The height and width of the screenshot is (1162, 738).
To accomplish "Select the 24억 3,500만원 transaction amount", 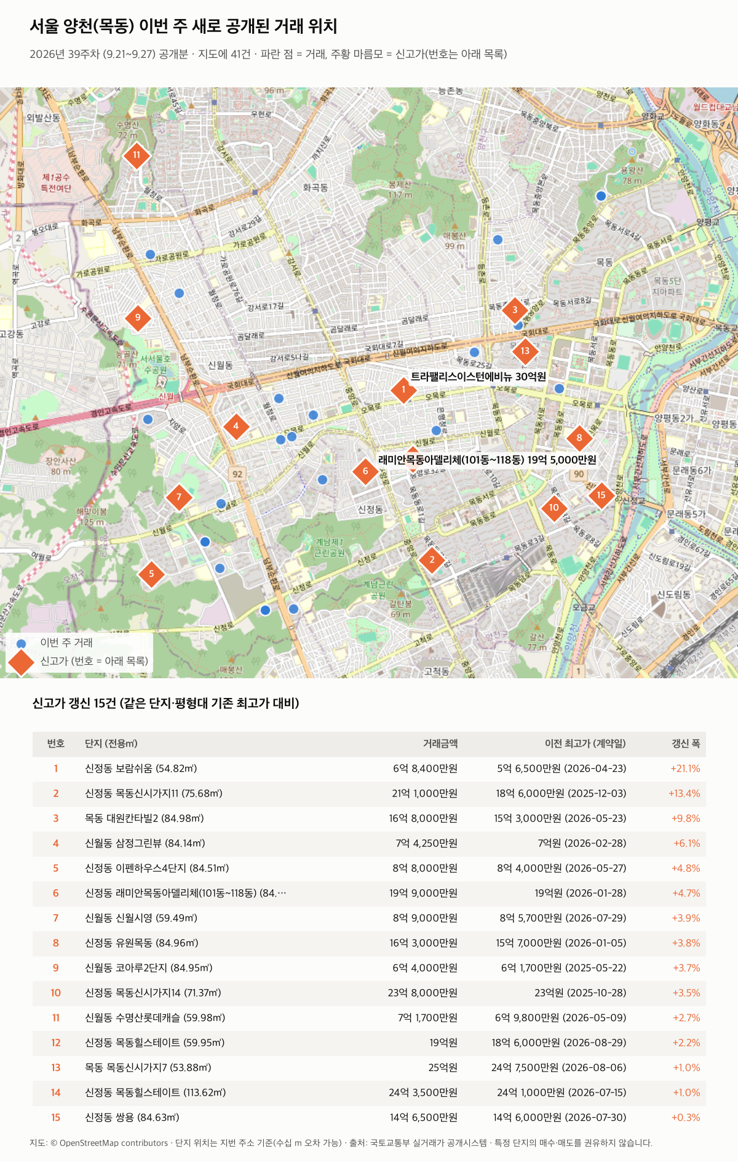I will 423,1092.
